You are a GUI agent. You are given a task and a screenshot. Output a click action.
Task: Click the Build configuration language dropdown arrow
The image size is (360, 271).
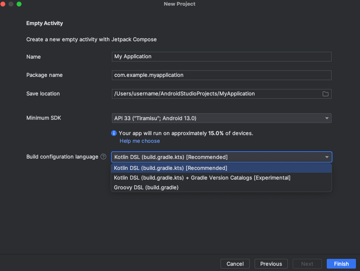pos(327,157)
